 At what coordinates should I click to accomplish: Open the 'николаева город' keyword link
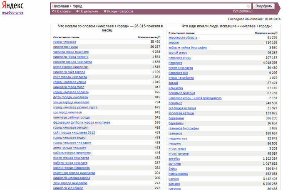tap(65, 47)
